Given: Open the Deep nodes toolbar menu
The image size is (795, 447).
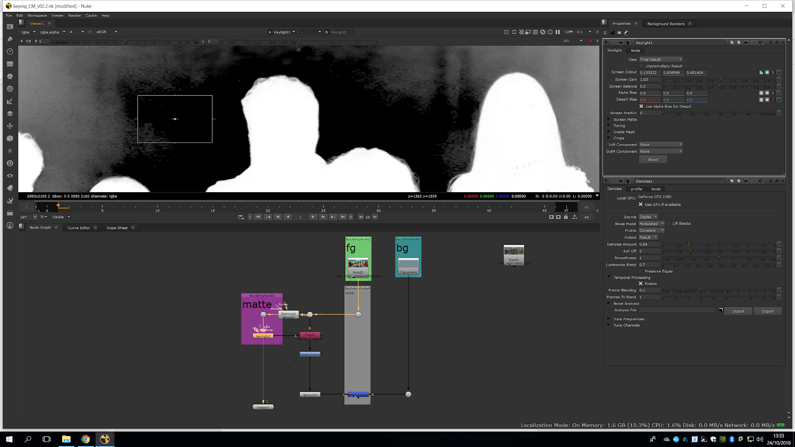Looking at the screenshot, I should coord(9,163).
